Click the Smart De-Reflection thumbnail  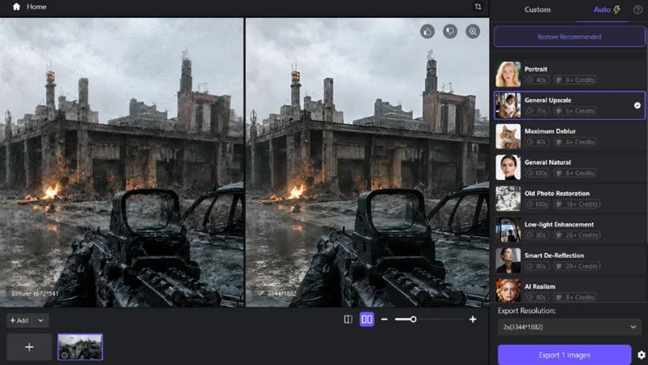[508, 260]
